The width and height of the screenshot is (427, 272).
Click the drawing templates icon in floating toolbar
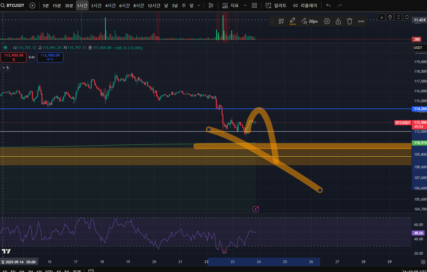click(x=281, y=21)
